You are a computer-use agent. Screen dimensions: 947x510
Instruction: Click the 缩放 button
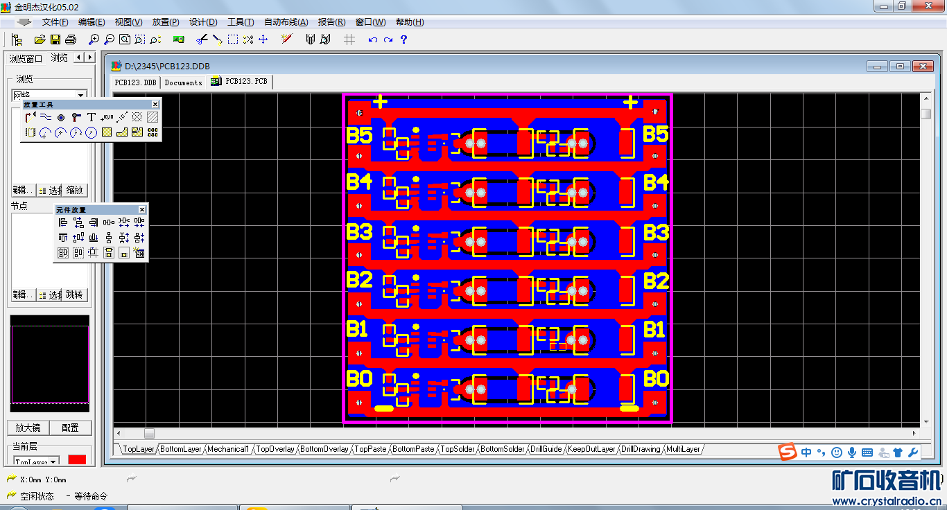point(75,191)
